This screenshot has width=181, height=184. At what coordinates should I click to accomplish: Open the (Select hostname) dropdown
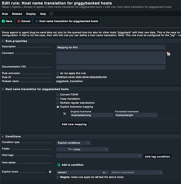coord(136,173)
